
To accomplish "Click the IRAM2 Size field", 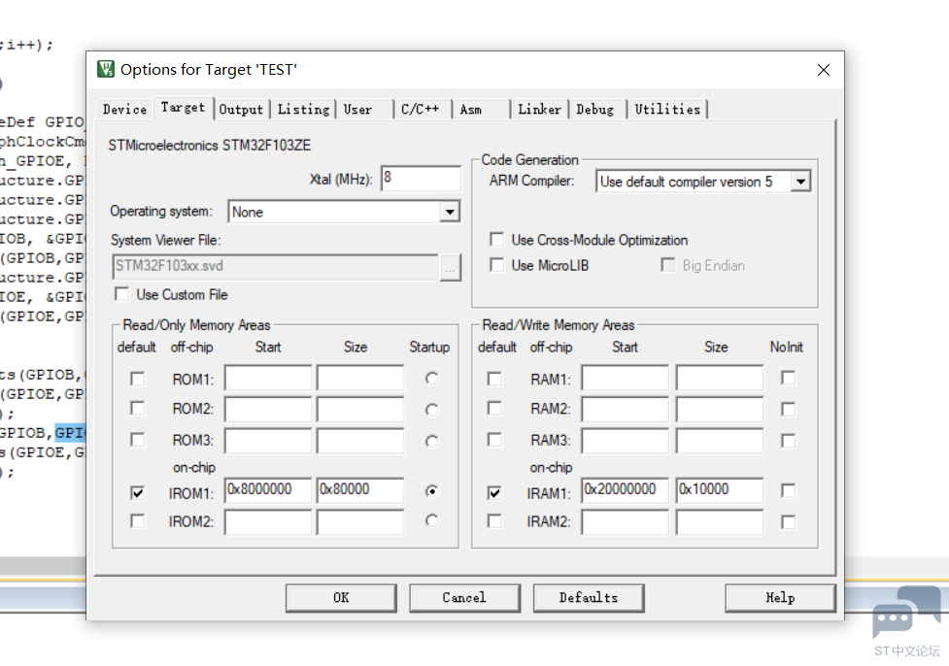I will tap(720, 521).
